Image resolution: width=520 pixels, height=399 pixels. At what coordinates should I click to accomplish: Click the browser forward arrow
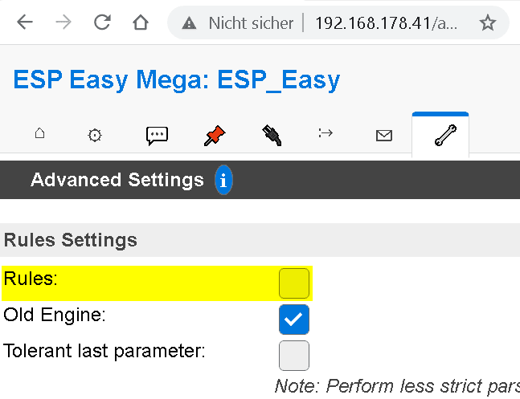pos(63,22)
